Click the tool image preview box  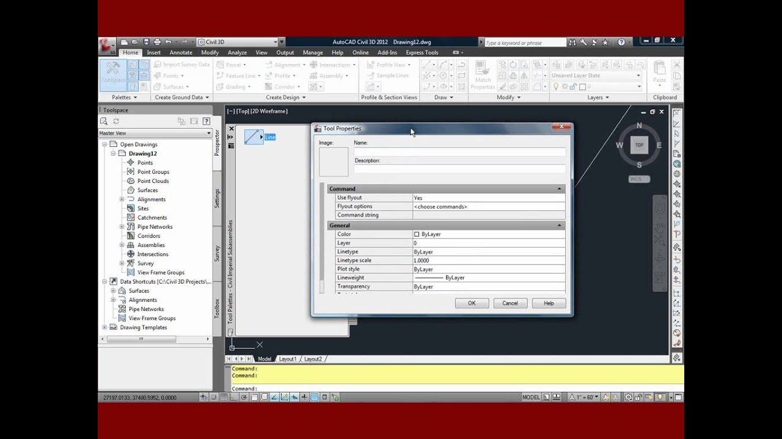tap(333, 162)
